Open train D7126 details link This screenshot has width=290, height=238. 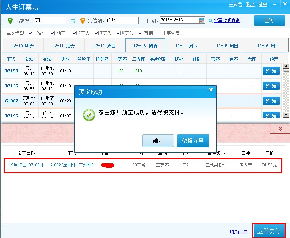point(12,116)
